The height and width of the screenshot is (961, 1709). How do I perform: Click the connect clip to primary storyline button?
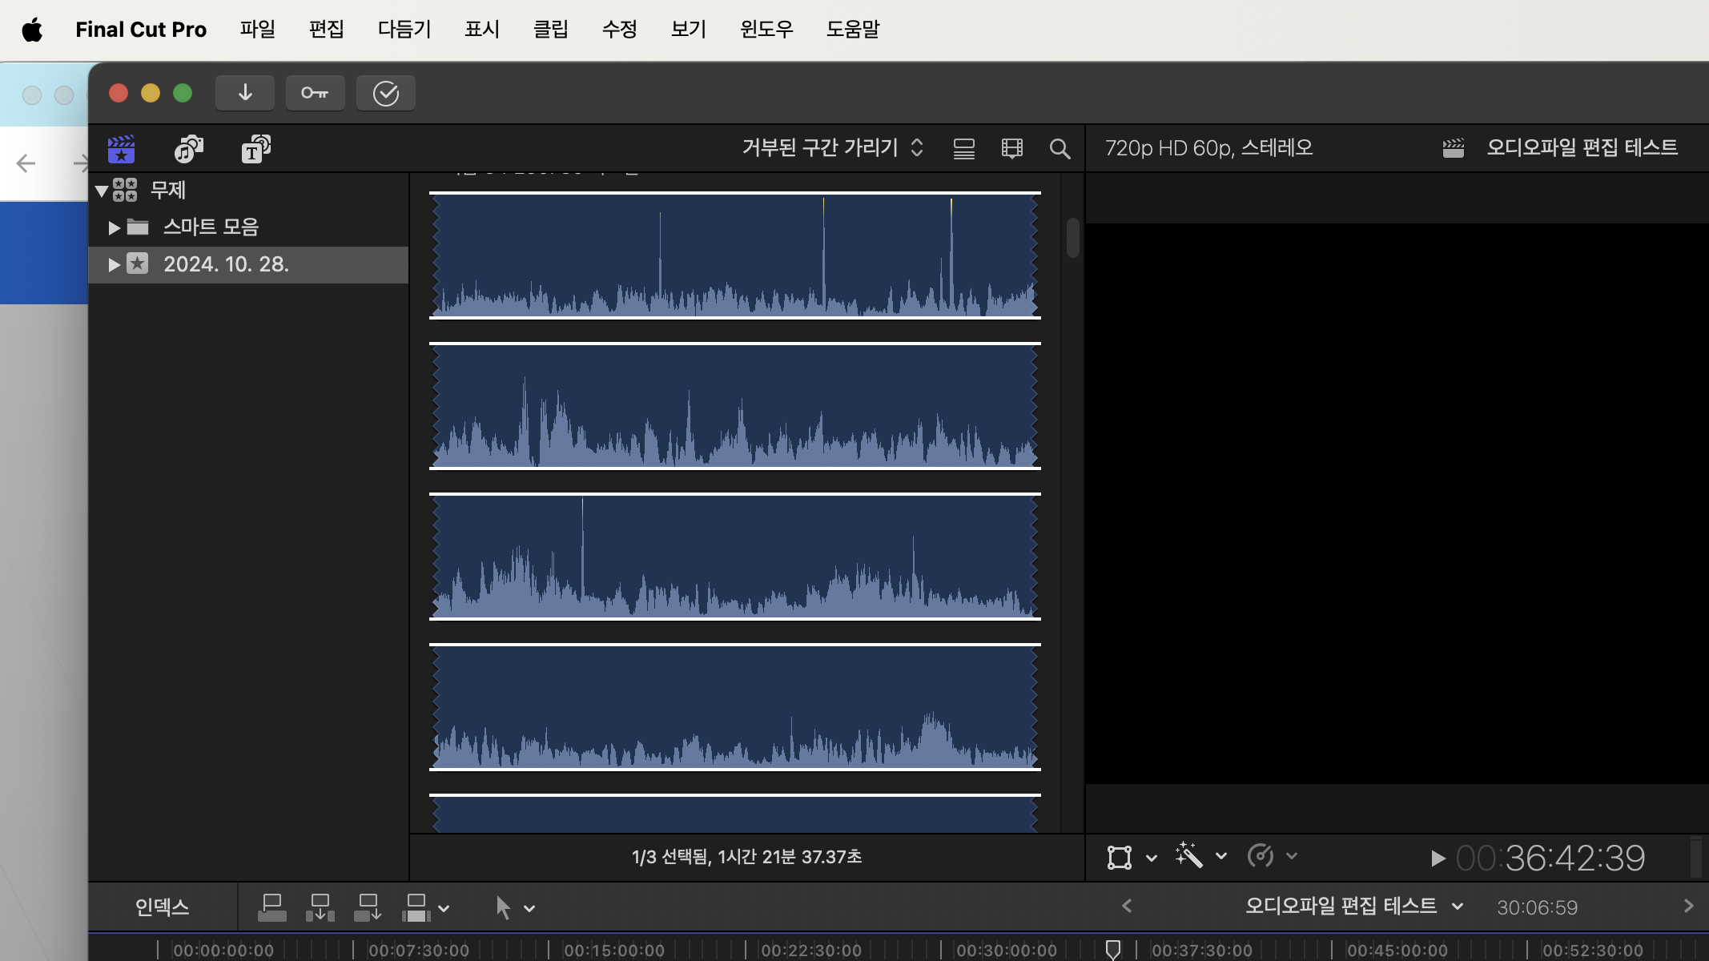[272, 907]
